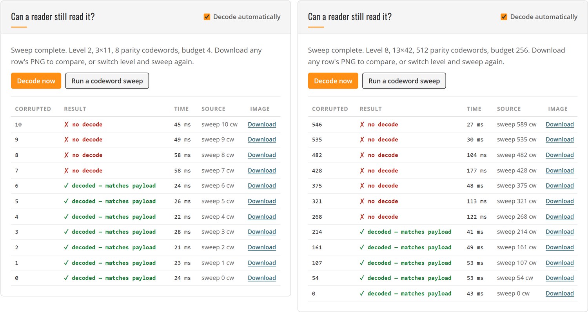Click the TIME column header in the right table
588x312 pixels.
click(474, 109)
